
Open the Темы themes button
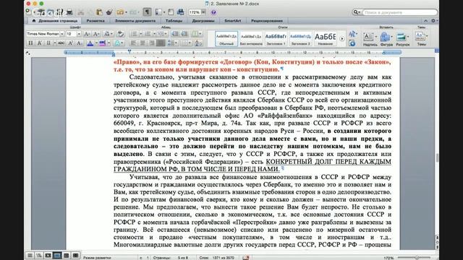click(421, 38)
